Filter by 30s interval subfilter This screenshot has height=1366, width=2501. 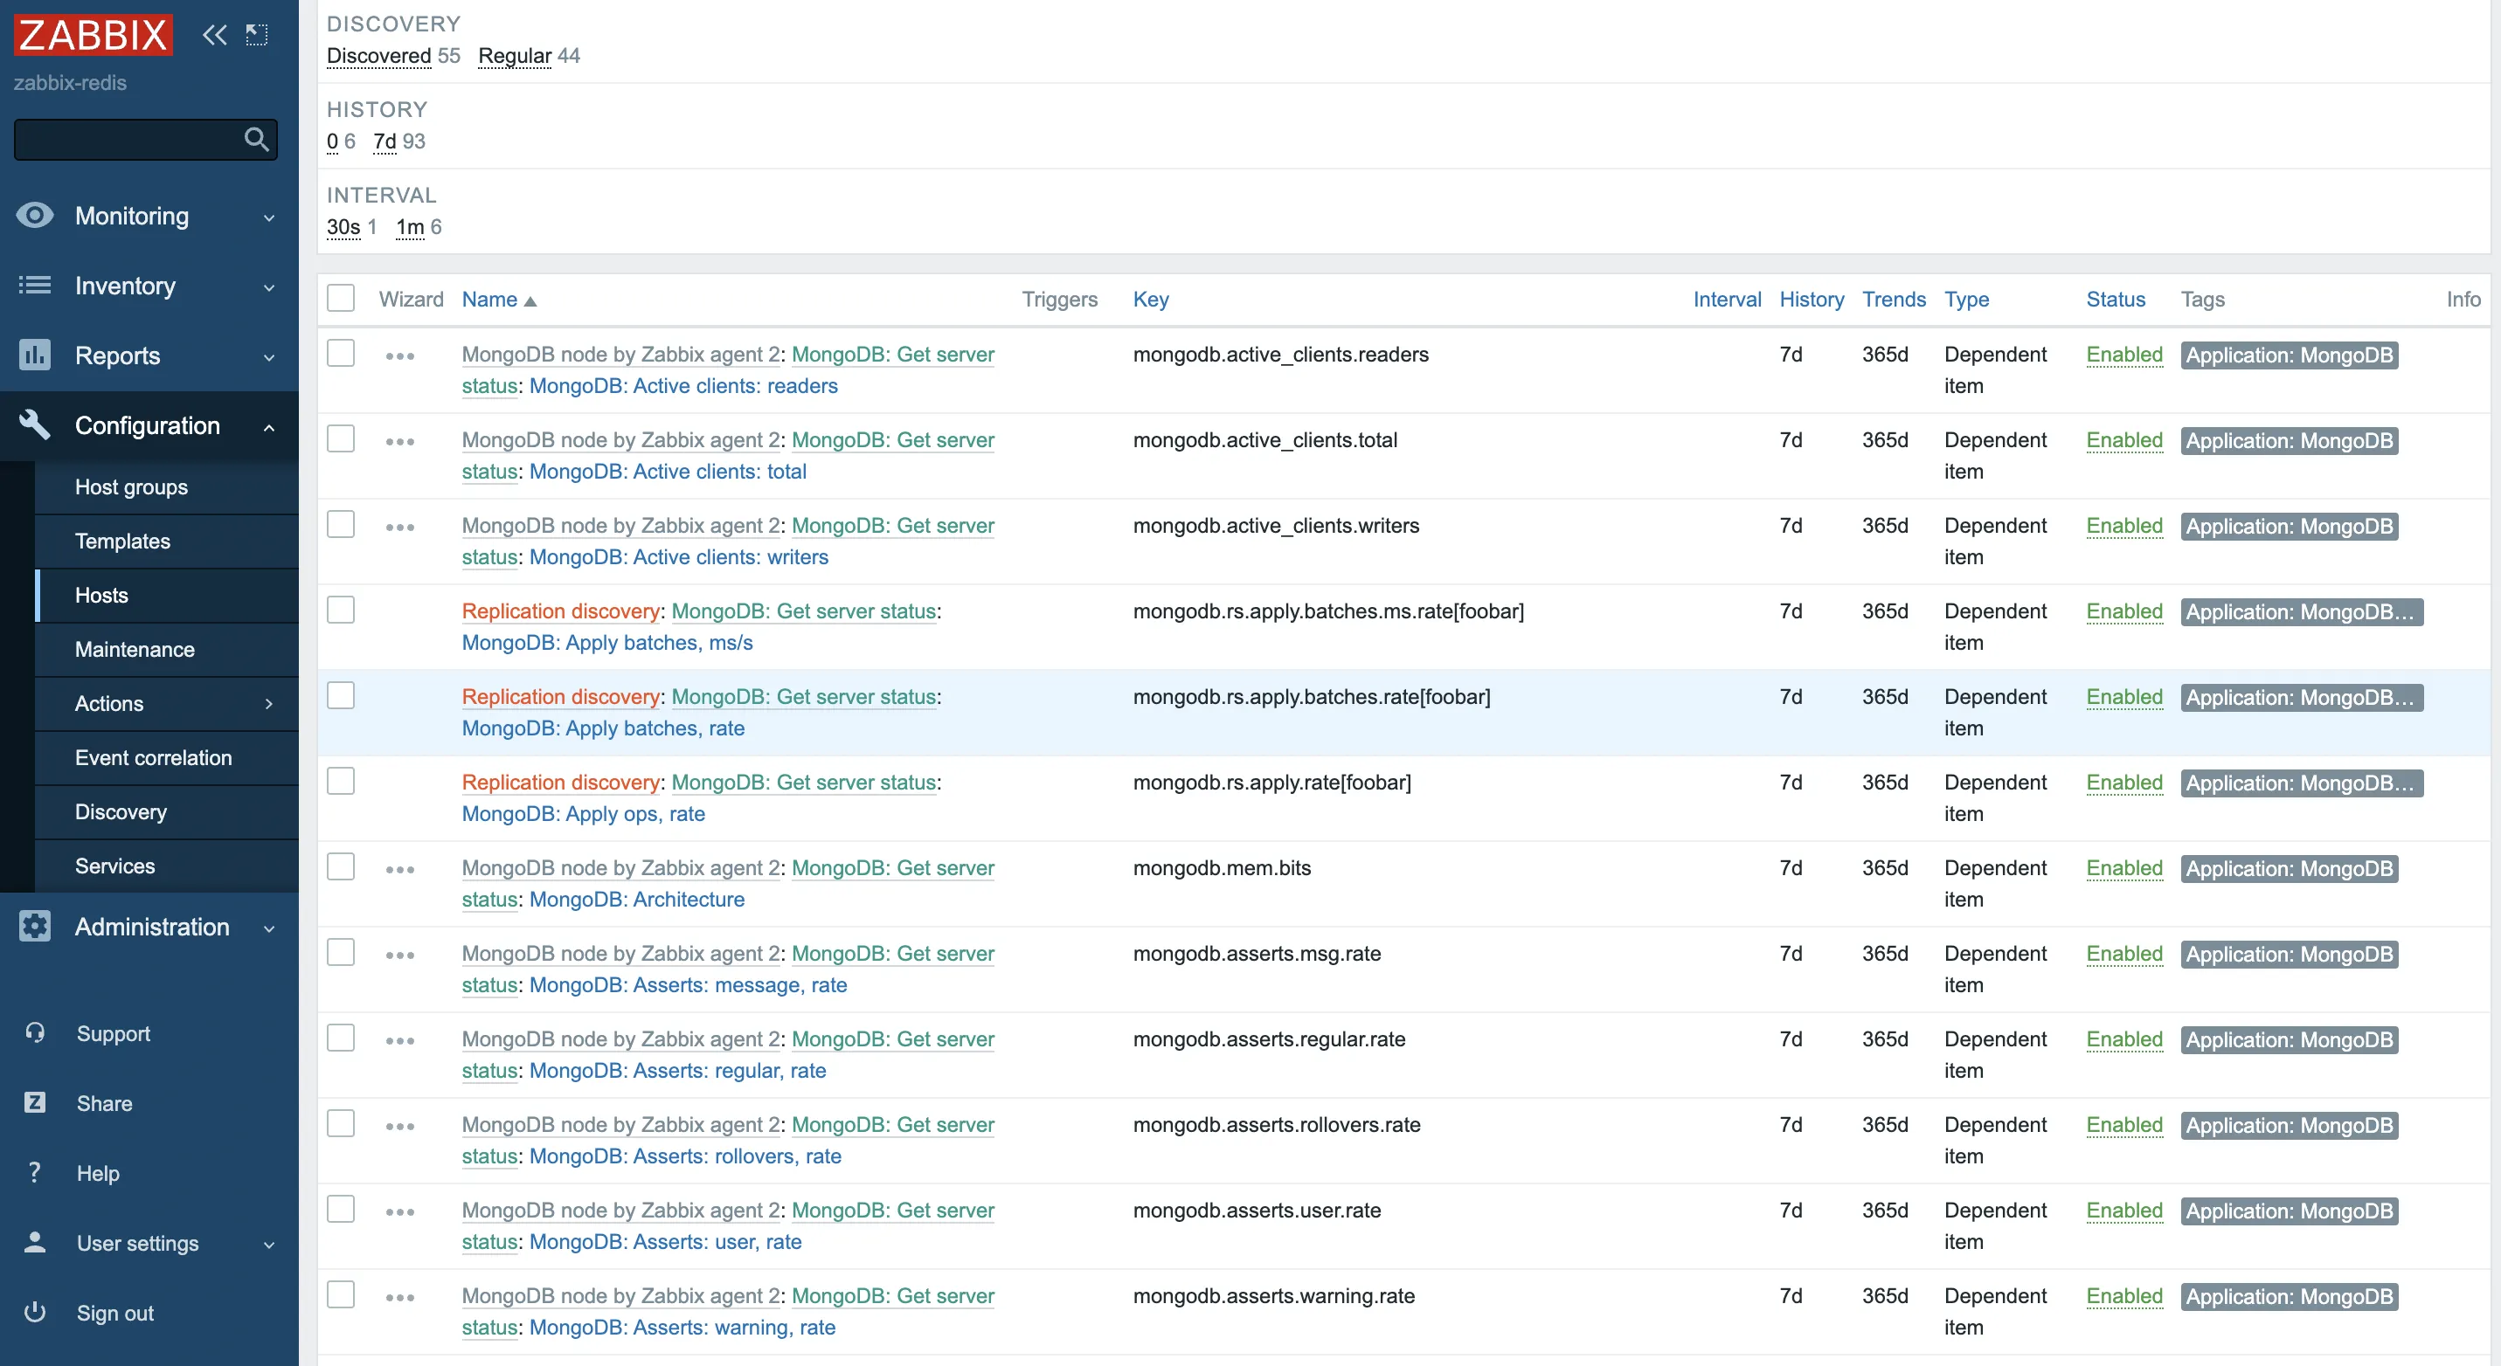[343, 226]
